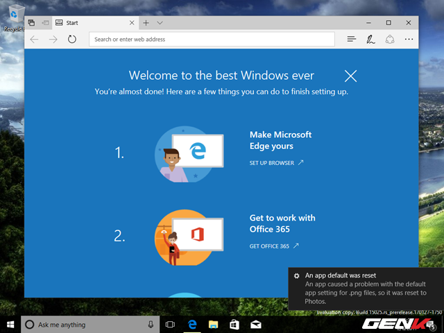Go back to previous page
Screen dimensions: 444x333
pos(34,39)
